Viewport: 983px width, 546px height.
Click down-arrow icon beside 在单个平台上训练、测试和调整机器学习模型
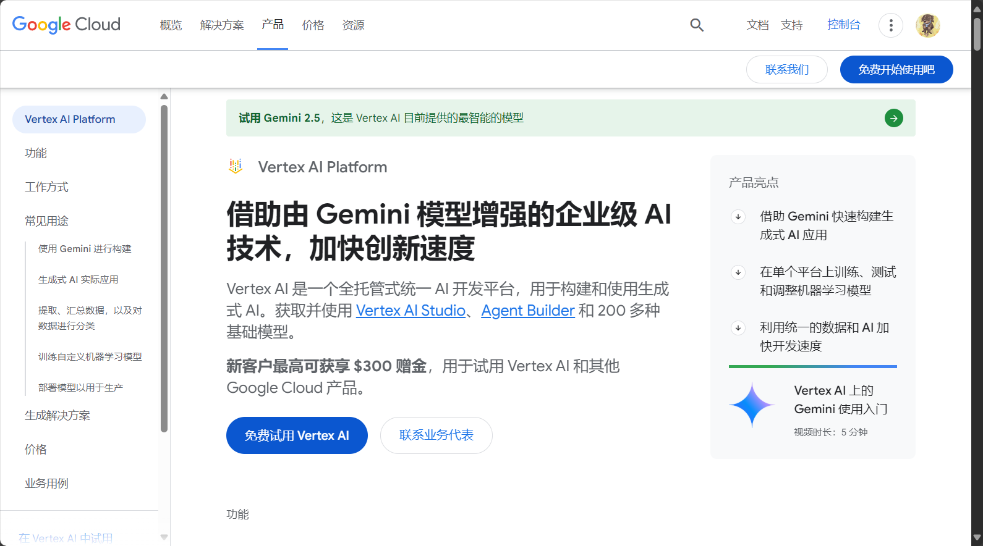[x=738, y=272]
